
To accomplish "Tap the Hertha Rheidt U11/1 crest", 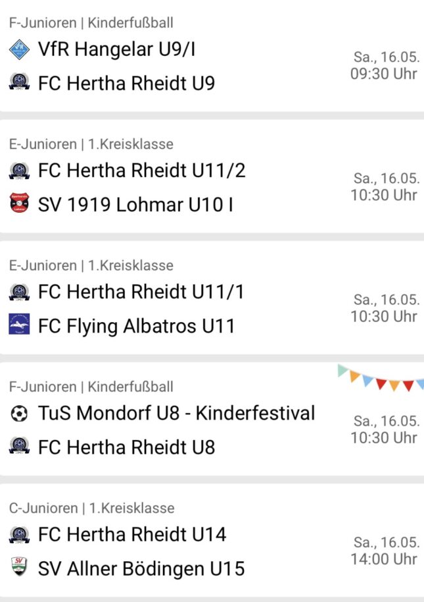I will [19, 292].
